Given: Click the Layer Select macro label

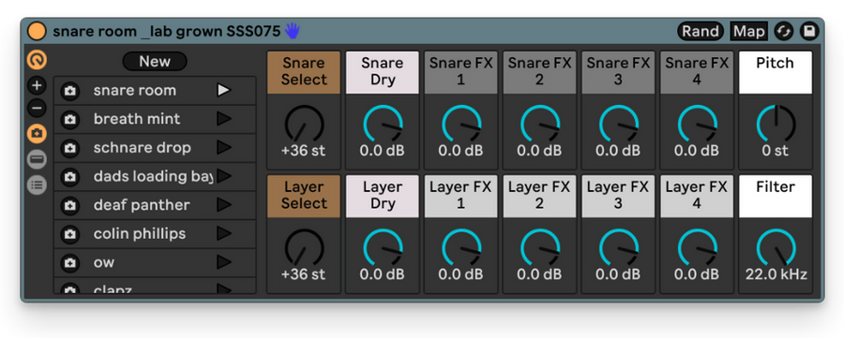Looking at the screenshot, I should (304, 196).
